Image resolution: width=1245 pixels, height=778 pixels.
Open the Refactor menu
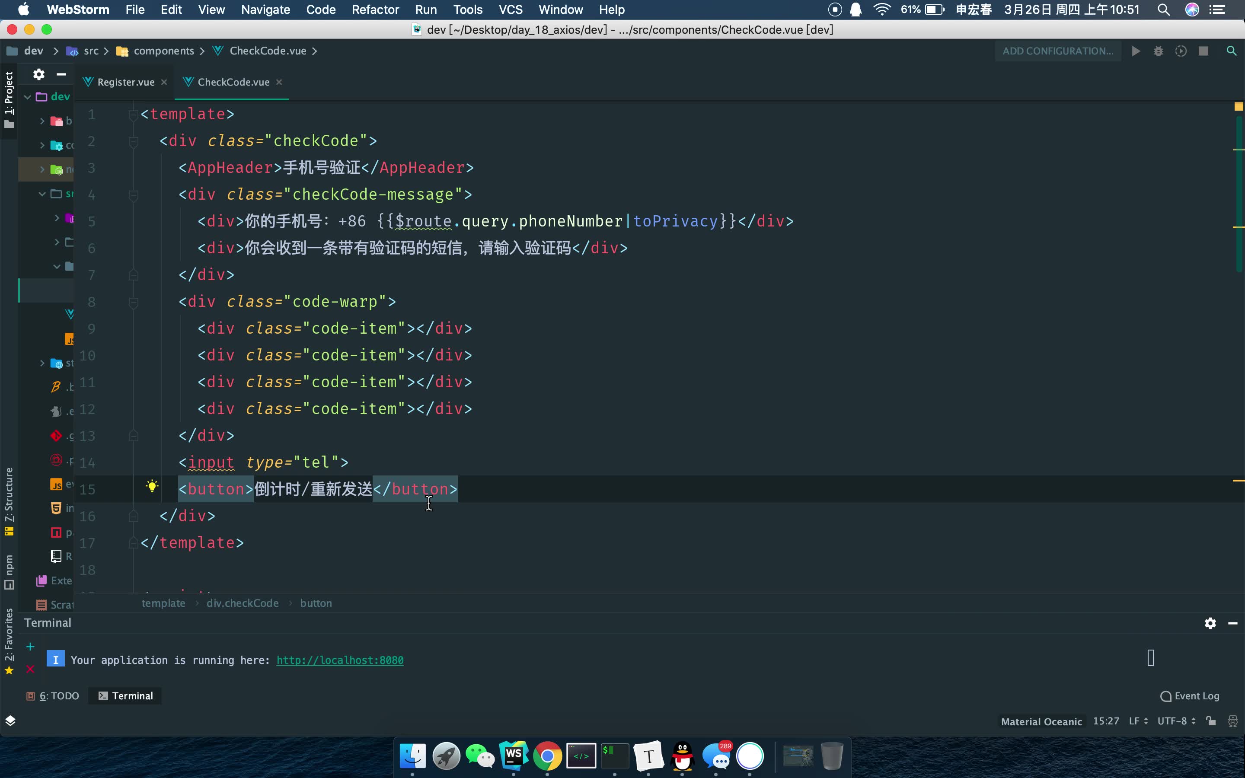[x=375, y=9]
